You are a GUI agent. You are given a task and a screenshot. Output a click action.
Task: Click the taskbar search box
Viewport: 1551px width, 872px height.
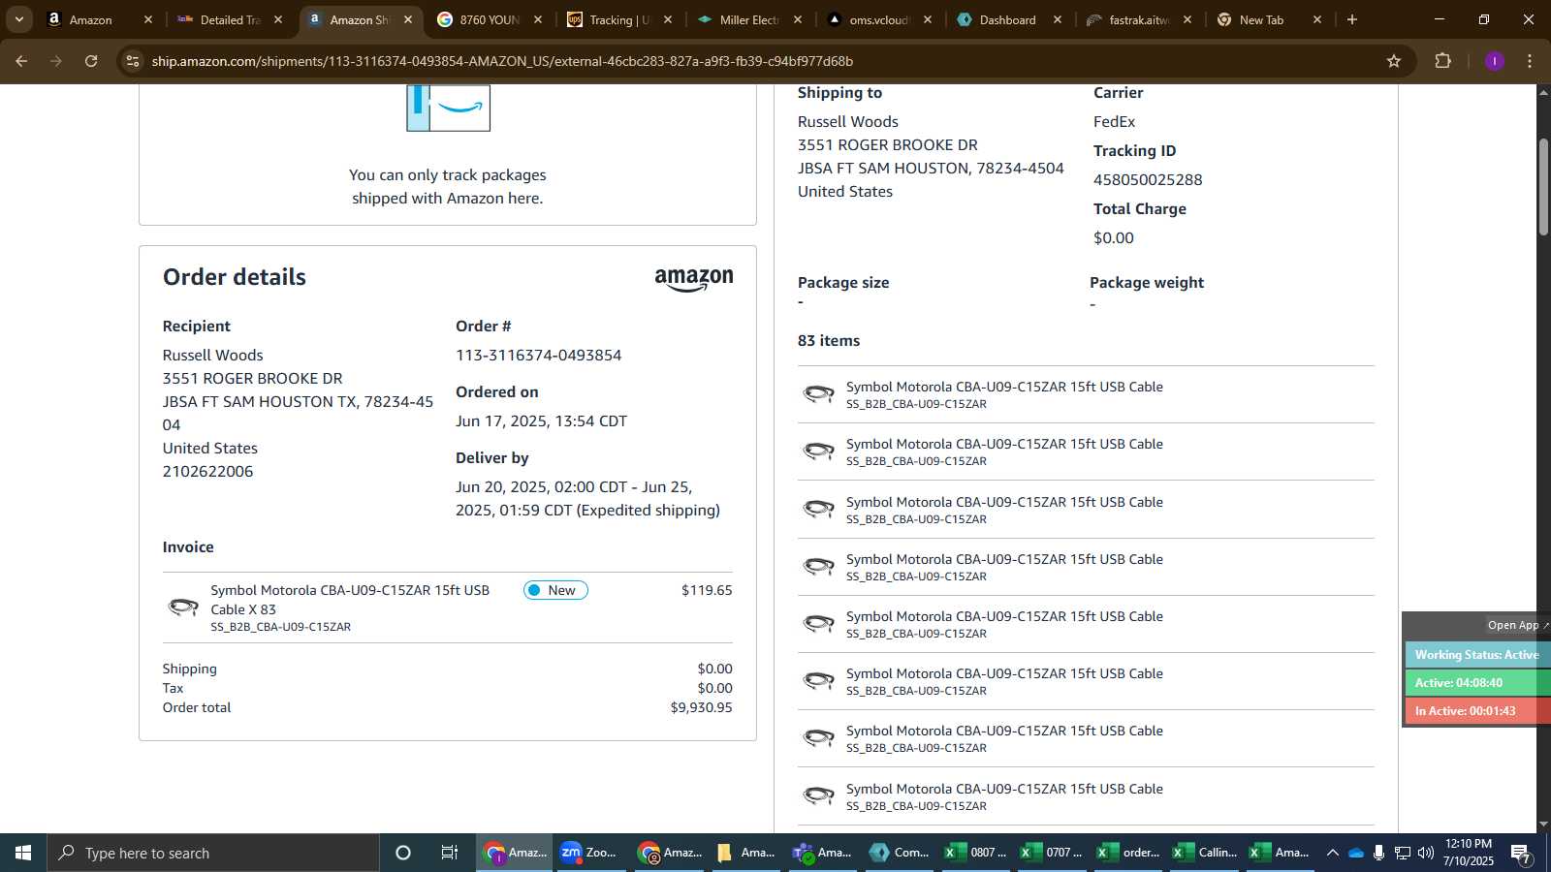(213, 853)
